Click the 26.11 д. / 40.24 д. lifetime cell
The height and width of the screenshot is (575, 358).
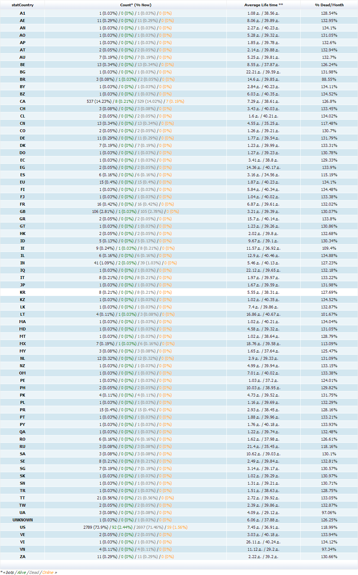pyautogui.click(x=263, y=542)
